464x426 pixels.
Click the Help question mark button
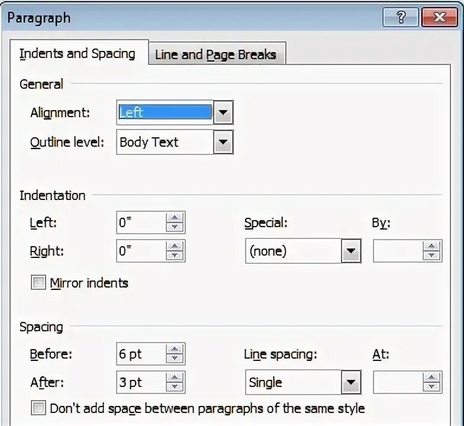coord(401,17)
